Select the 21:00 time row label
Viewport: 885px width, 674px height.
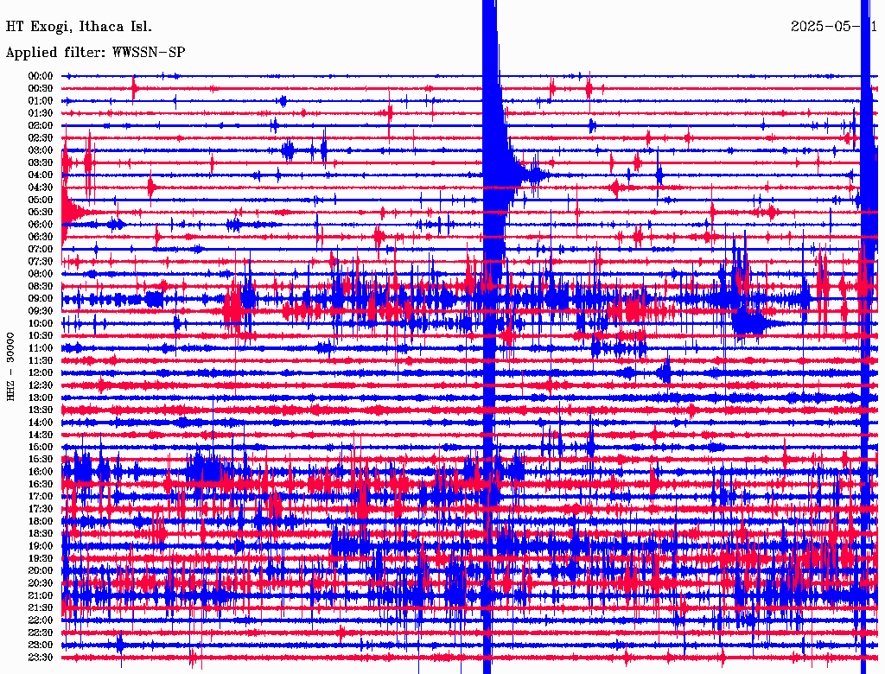click(41, 596)
